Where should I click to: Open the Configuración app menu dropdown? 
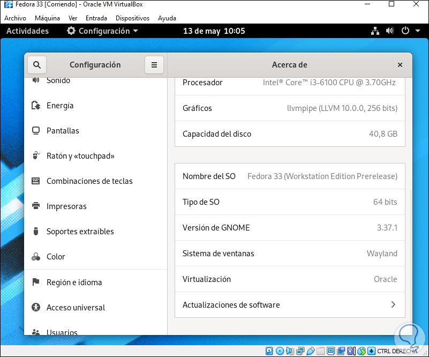coord(103,31)
